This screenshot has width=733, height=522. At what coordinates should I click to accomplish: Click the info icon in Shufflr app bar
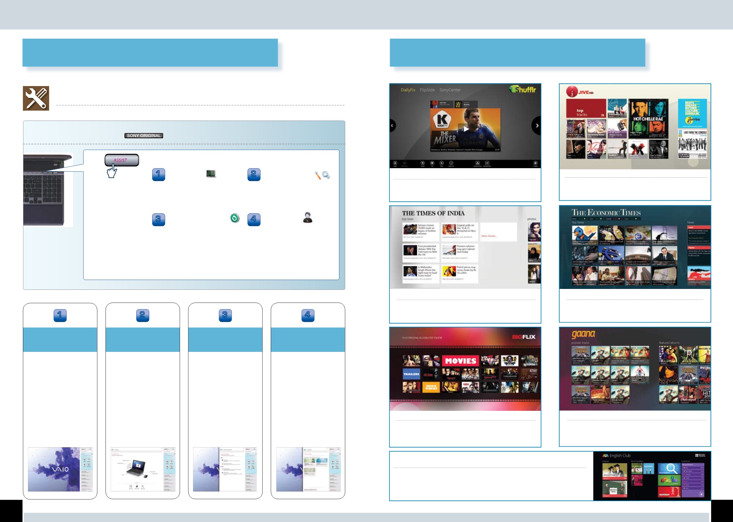coord(451,163)
